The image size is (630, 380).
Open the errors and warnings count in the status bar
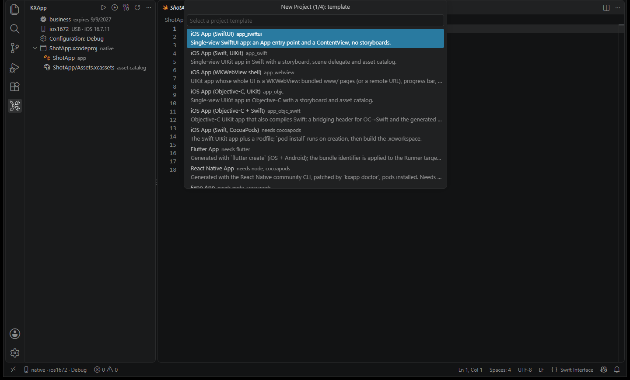106,370
